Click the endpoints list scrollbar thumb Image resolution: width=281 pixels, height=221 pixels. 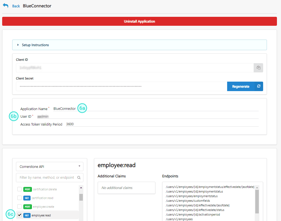[x=257, y=201]
